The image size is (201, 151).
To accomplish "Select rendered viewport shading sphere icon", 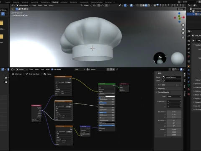I will click(149, 5).
